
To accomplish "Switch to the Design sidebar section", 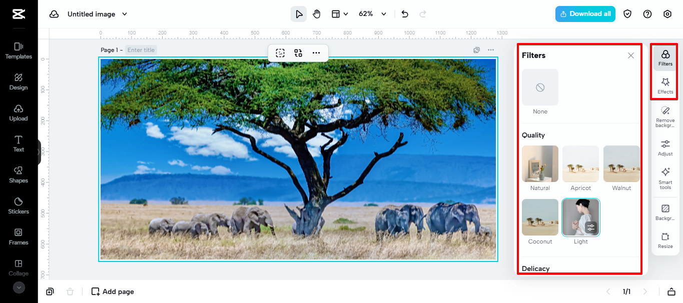I will point(19,81).
